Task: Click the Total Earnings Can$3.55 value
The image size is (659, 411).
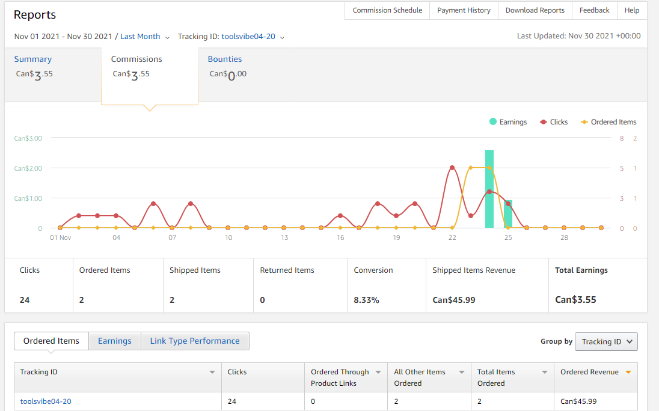Action: tap(575, 300)
